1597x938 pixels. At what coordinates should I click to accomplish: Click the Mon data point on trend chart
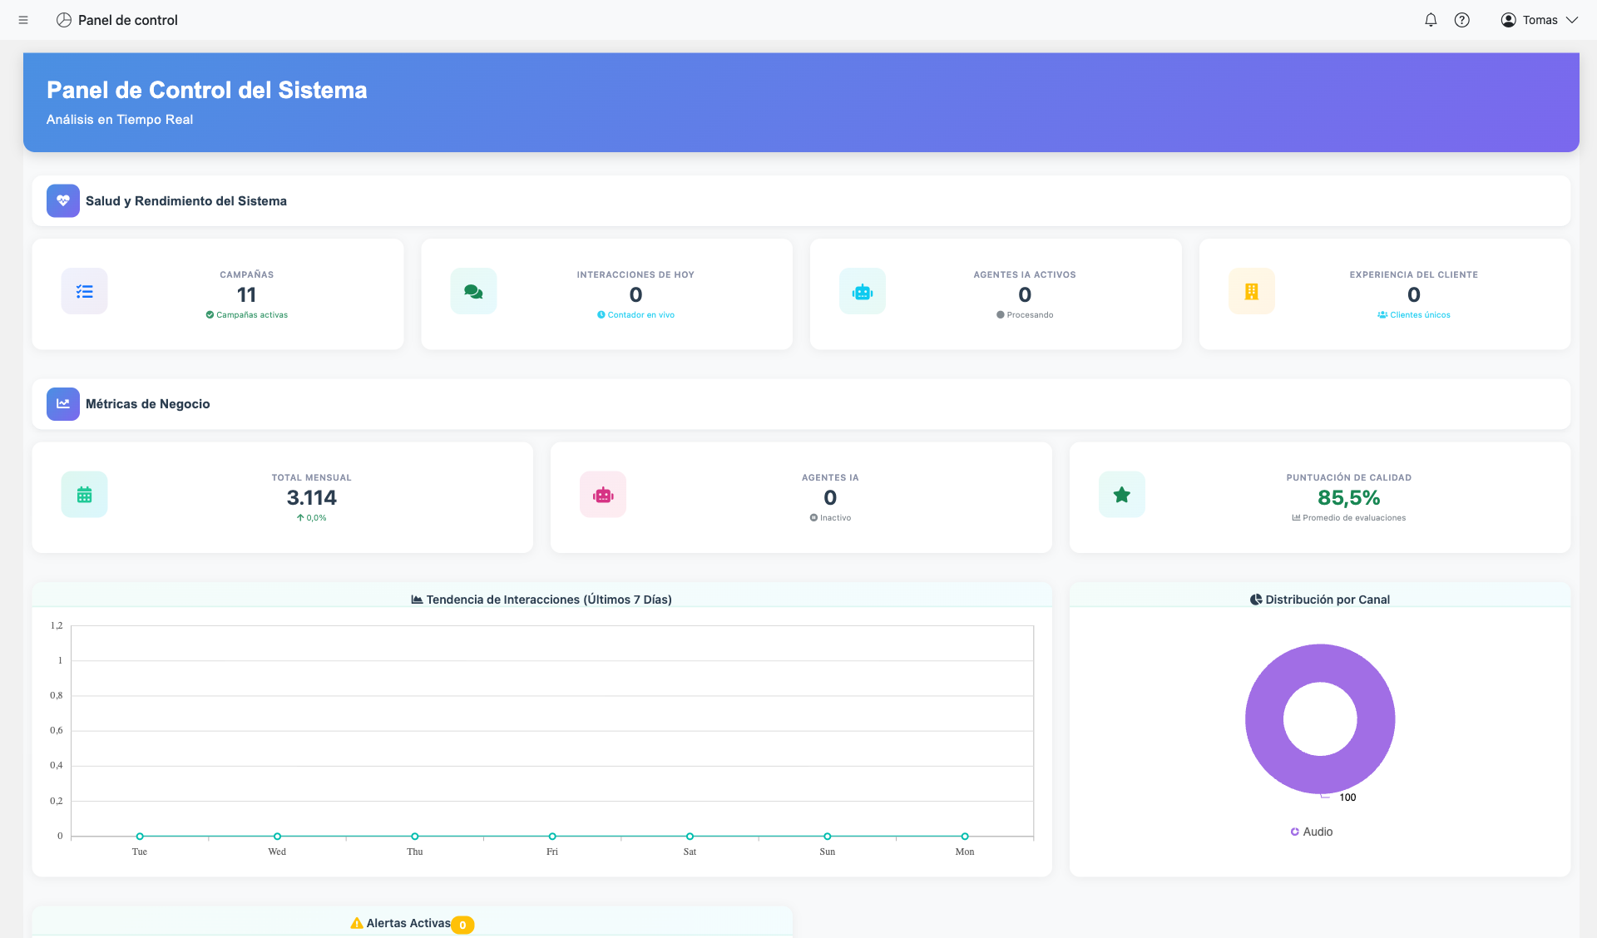[965, 837]
